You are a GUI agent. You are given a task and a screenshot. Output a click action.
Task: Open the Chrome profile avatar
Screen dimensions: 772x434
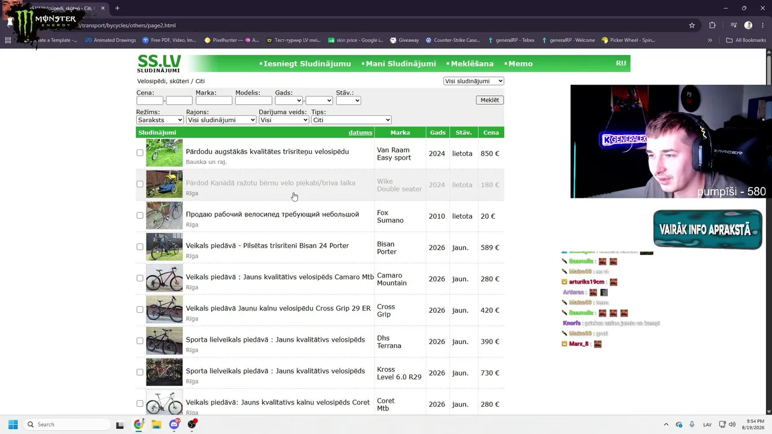coord(748,25)
